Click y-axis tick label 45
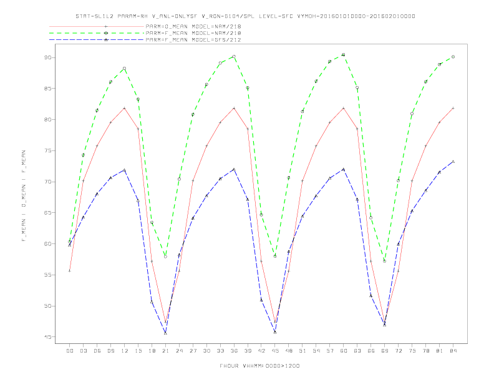The image size is (494, 382). (48, 337)
